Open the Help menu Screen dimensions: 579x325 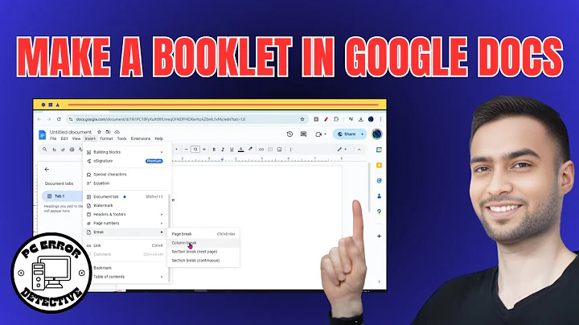(x=159, y=138)
